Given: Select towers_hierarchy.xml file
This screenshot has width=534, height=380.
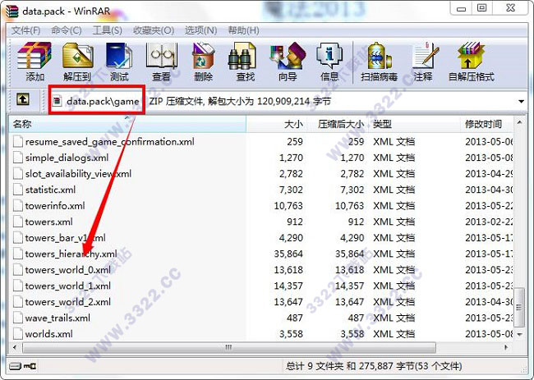Looking at the screenshot, I should 71,254.
